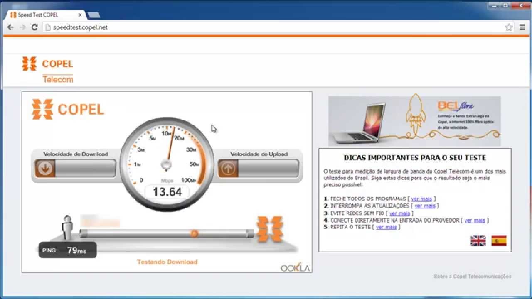This screenshot has height=299, width=532.
Task: Open 'ver mais' for CONECTE DIRETAMENTE NA ENTRADA
Action: (x=475, y=220)
